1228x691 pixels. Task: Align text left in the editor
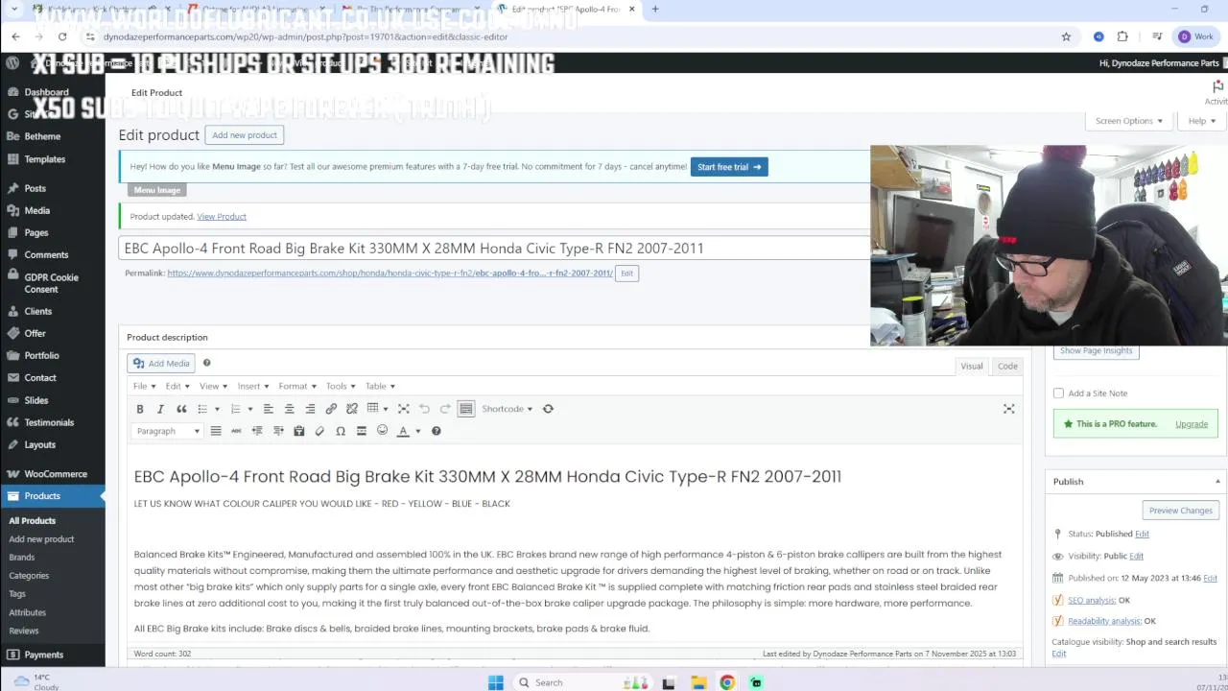[x=269, y=409]
